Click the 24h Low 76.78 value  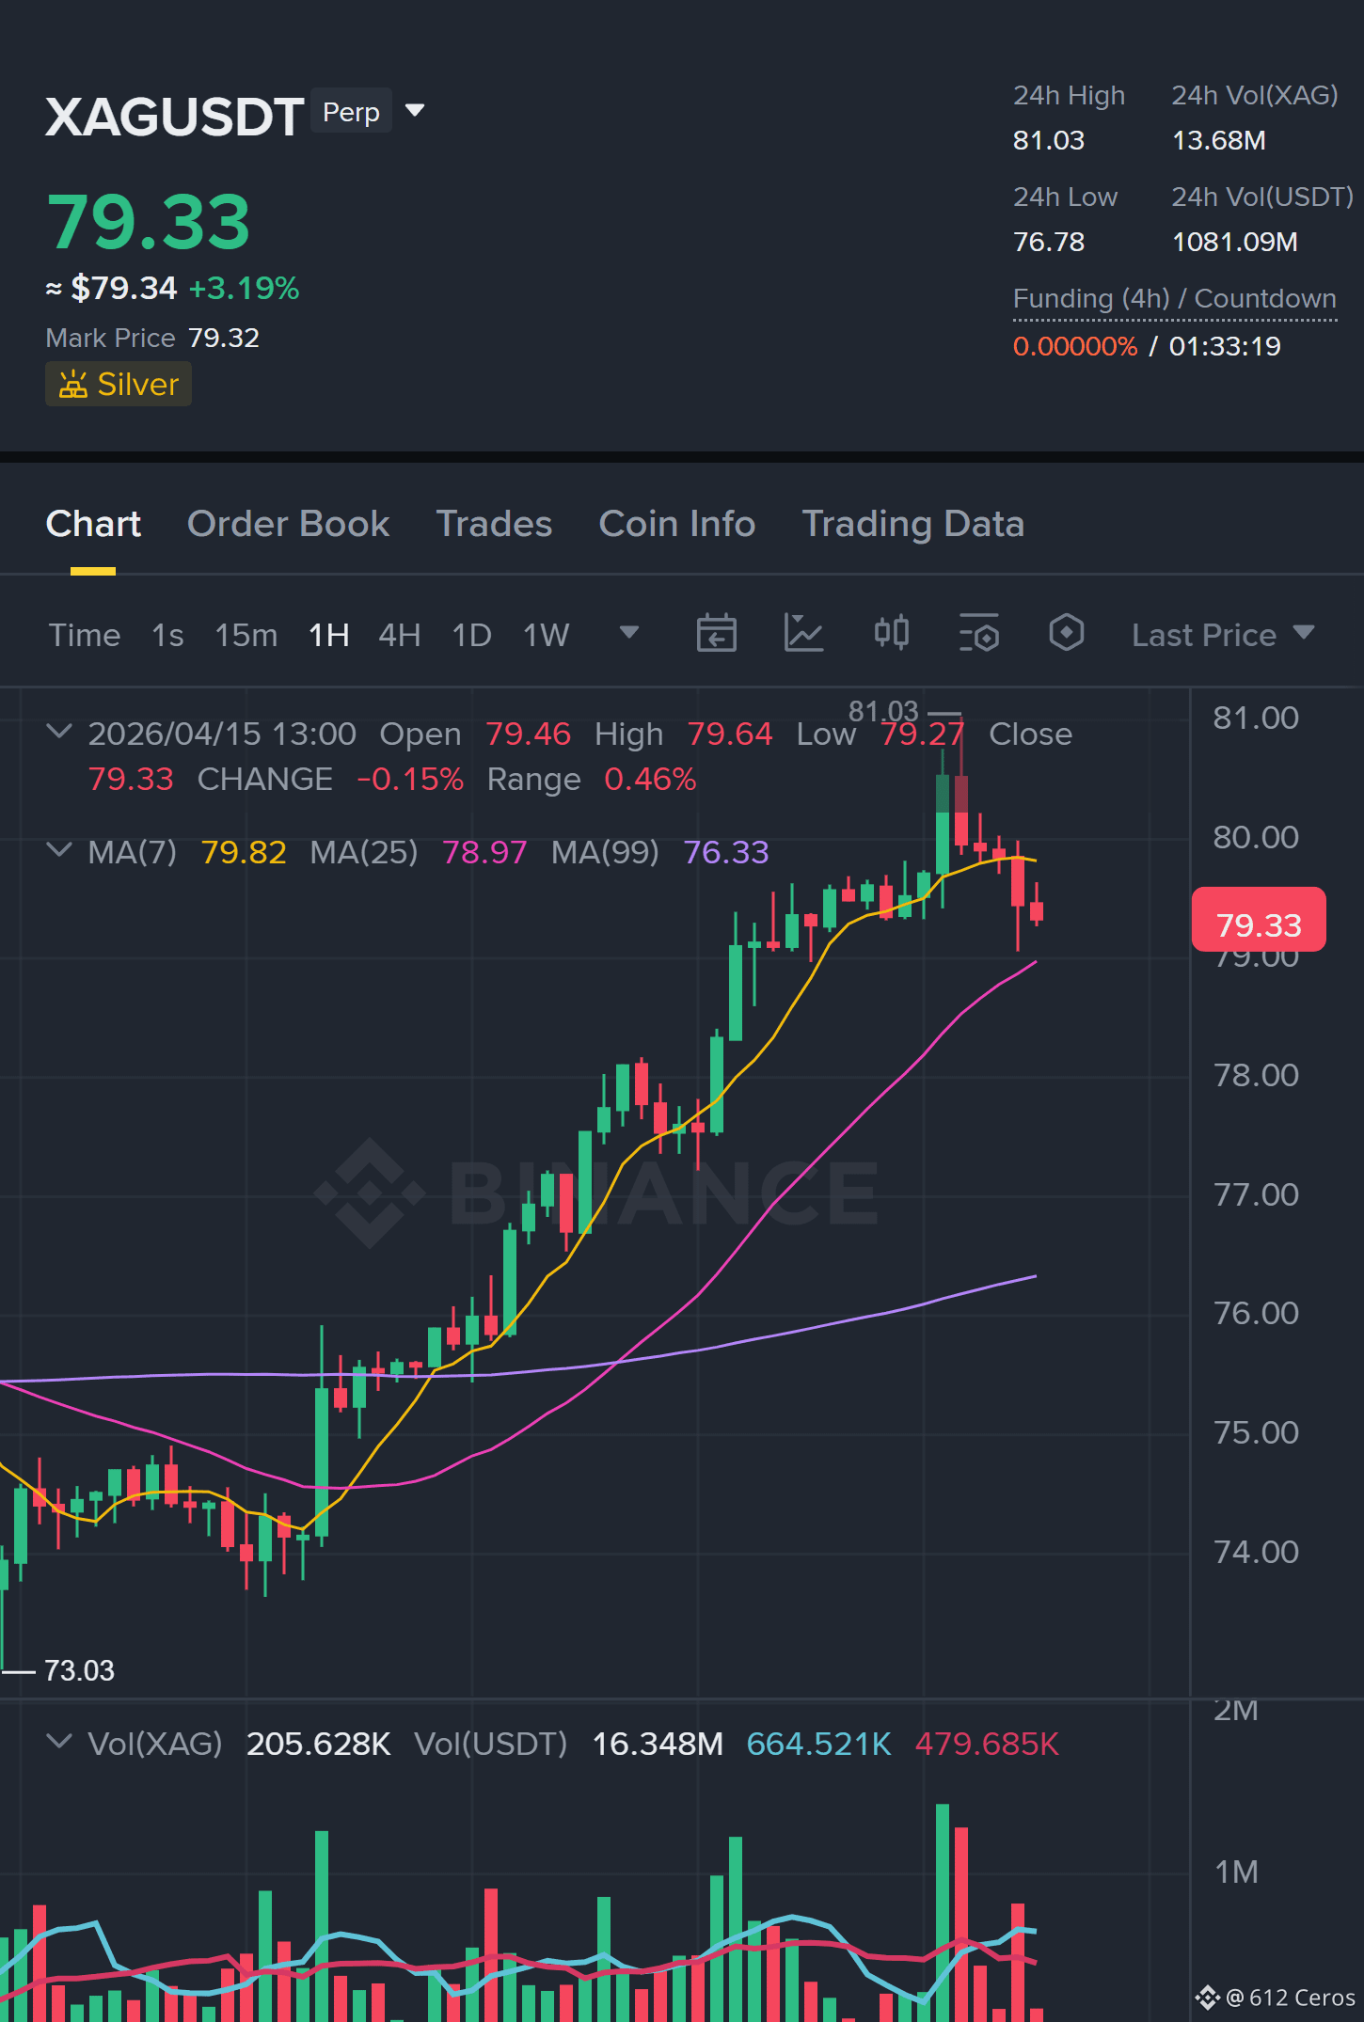(x=1048, y=243)
